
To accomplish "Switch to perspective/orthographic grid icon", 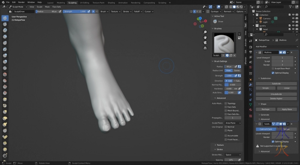I will pyautogui.click(x=205, y=48).
